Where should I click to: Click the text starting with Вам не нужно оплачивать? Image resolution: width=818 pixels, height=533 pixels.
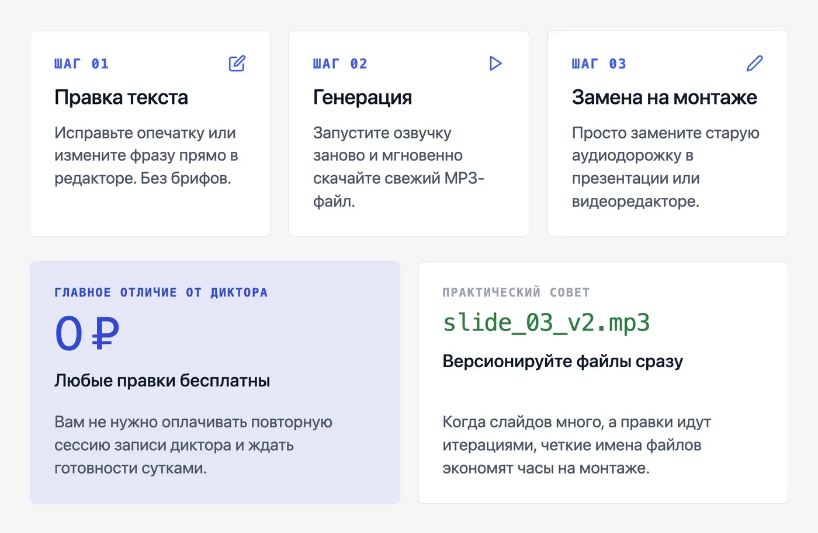(193, 445)
